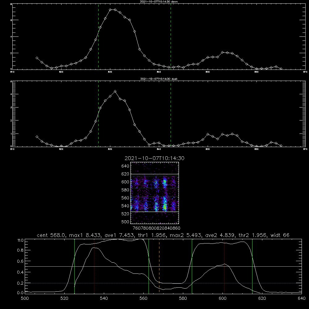Click the '500' tick label on bottom plot x-axis
The height and width of the screenshot is (309, 309).
pyautogui.click(x=25, y=298)
